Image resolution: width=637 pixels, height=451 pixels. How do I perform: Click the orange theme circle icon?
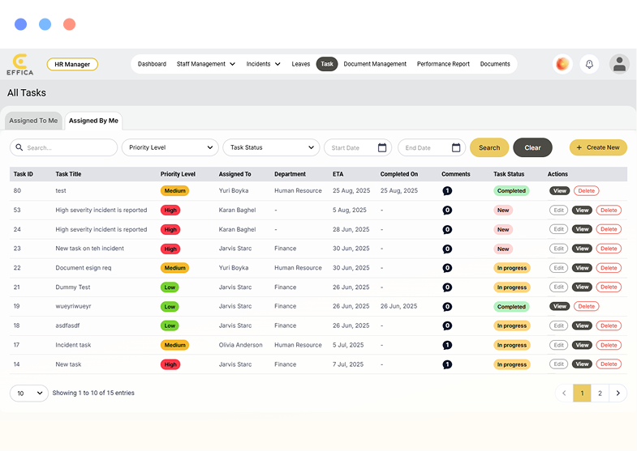pos(562,64)
